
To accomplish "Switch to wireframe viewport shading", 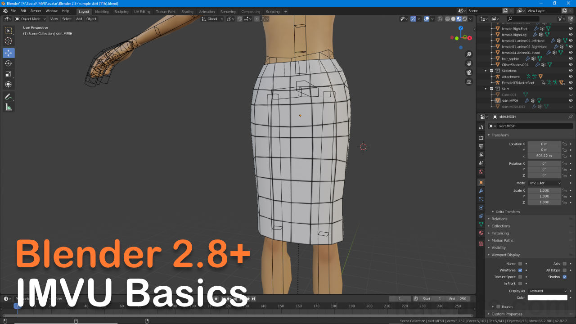I will click(447, 19).
